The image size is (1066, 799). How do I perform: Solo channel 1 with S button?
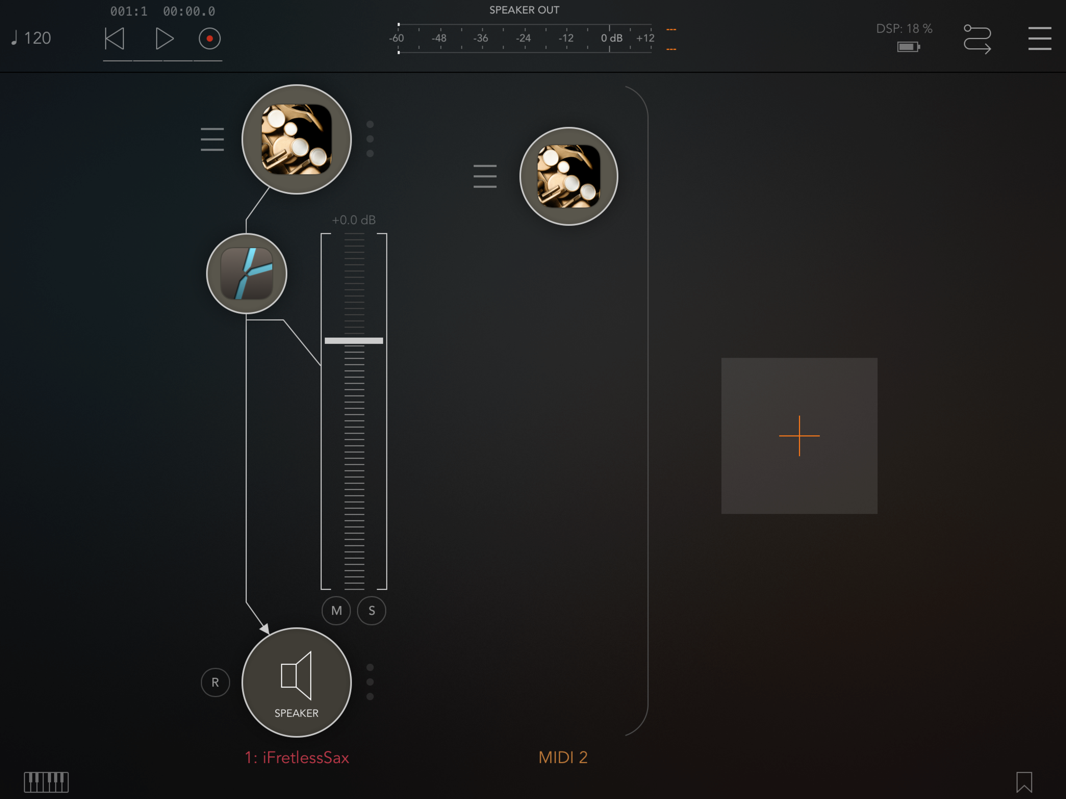point(371,611)
